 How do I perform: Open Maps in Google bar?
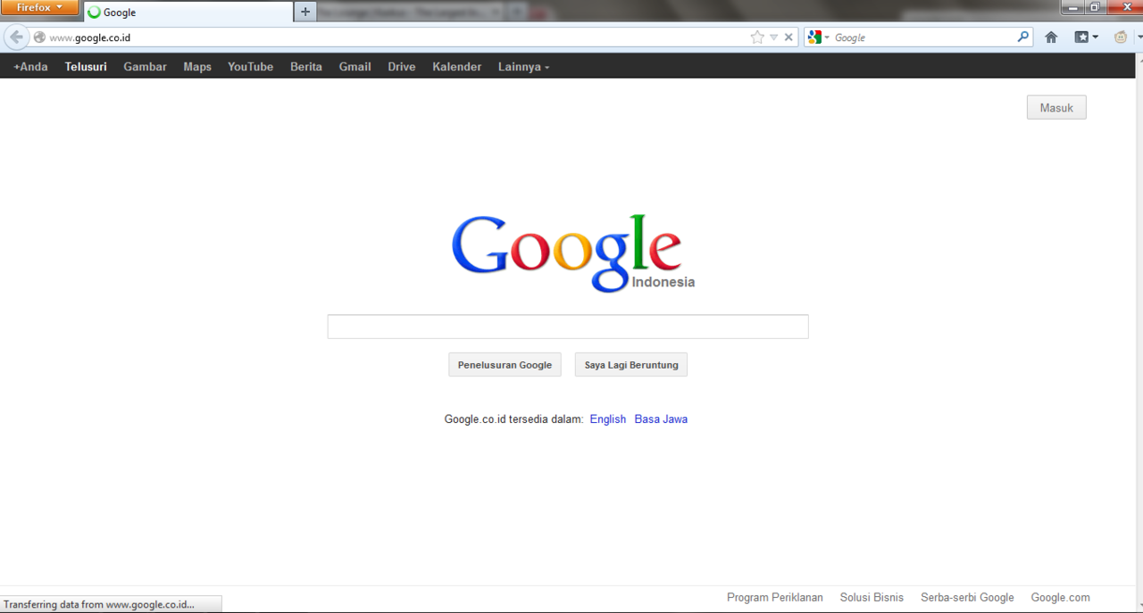(x=197, y=67)
